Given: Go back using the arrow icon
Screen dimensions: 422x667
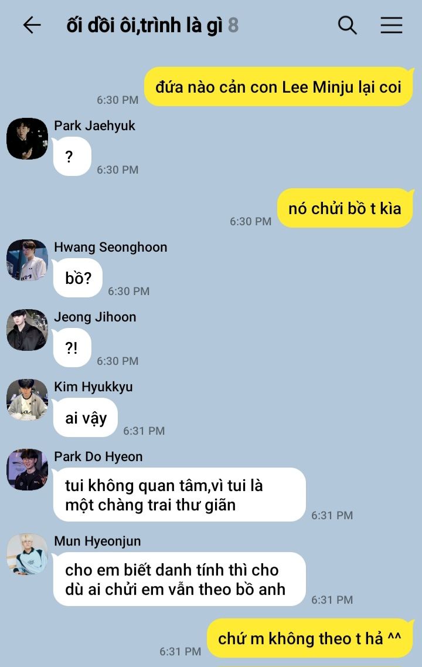Looking at the screenshot, I should pos(32,25).
